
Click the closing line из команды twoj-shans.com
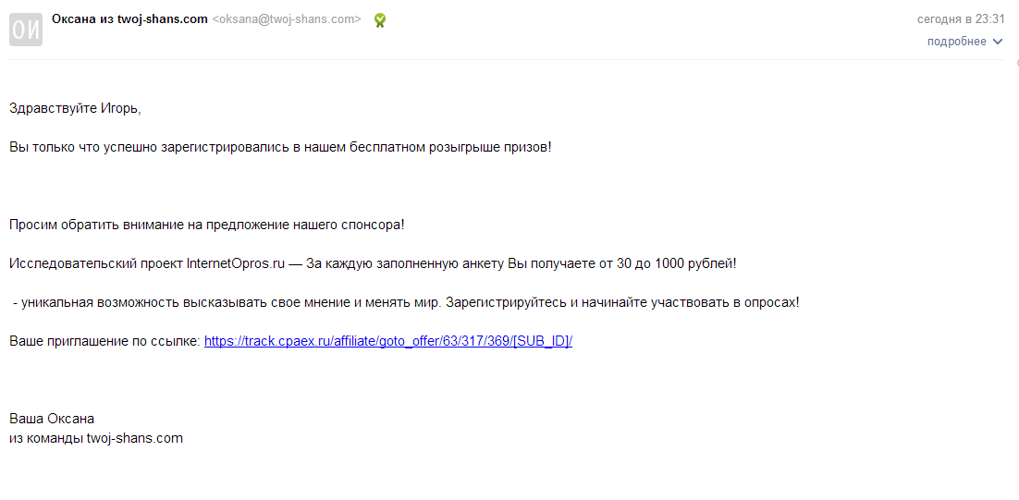[x=96, y=438]
